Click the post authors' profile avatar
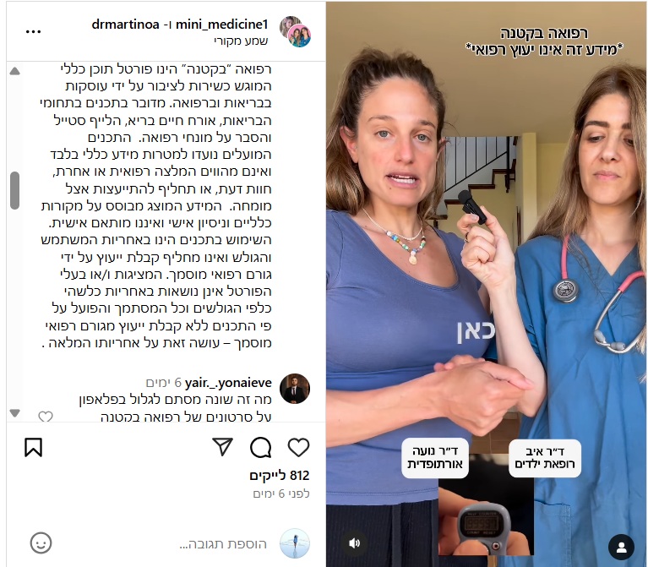The image size is (648, 567). (295, 32)
